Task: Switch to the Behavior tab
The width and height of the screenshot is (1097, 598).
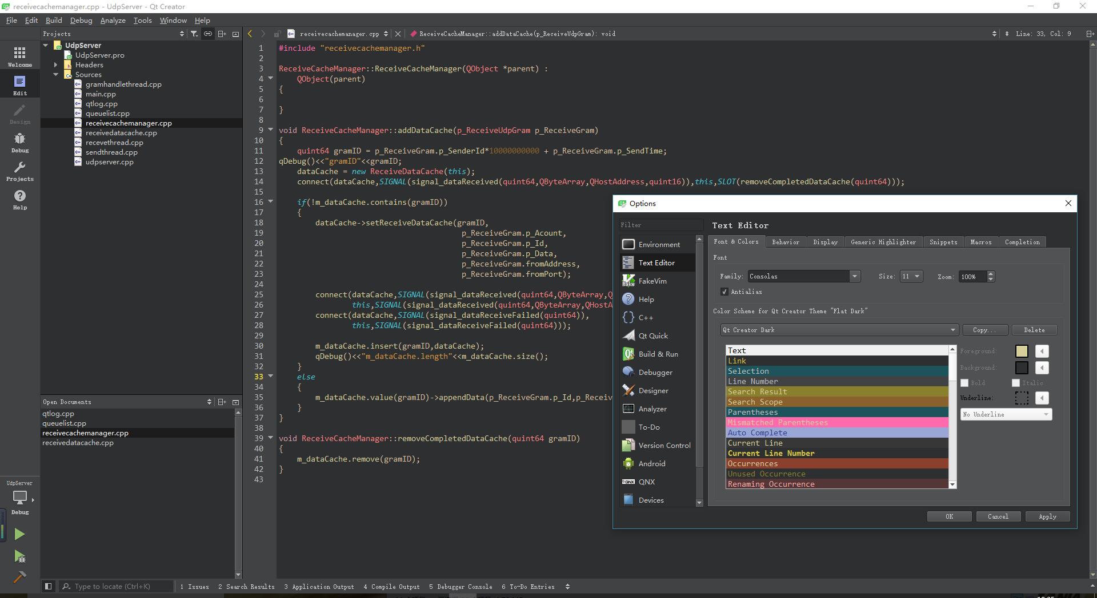Action: click(785, 242)
